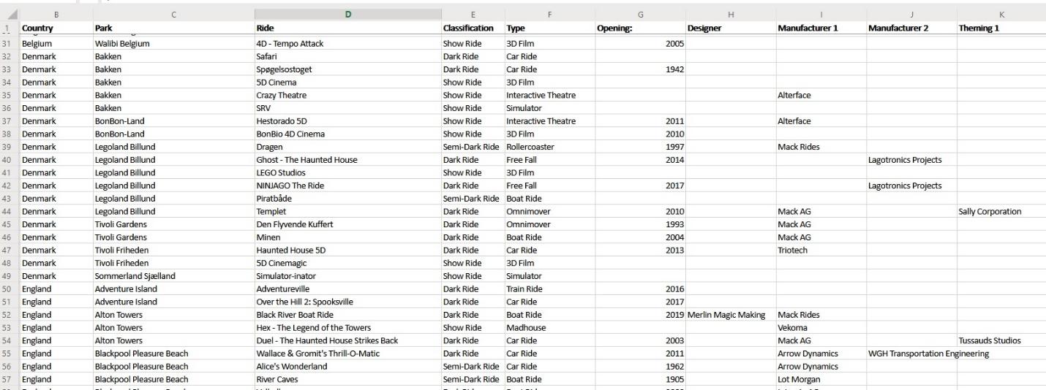Viewport: 1046px width, 390px height.
Task: Select the Sommerland Sjælland cell
Action: pos(173,276)
